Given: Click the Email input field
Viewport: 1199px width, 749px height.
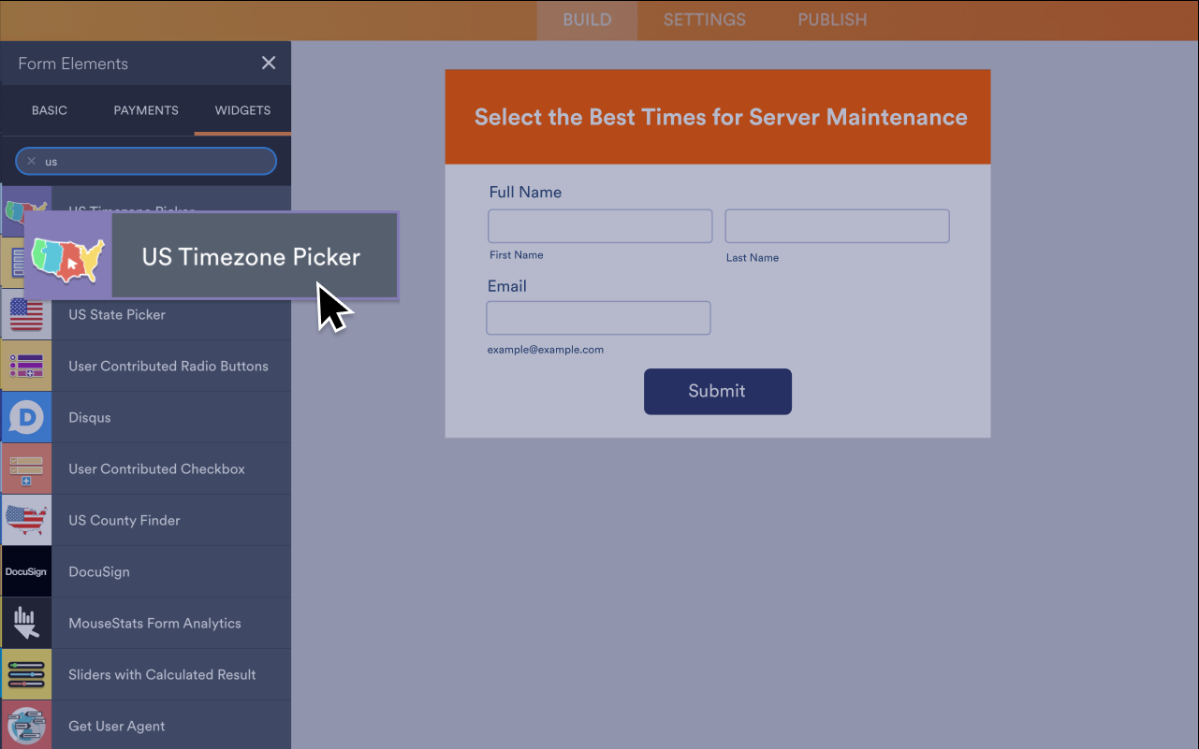Looking at the screenshot, I should pyautogui.click(x=598, y=318).
